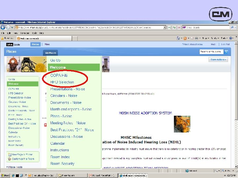The width and height of the screenshot is (238, 178).
Task: Expand the address bar history dropdown arrow
Action: 165,27
